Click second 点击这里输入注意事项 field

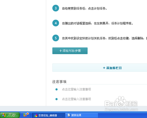[76, 99]
